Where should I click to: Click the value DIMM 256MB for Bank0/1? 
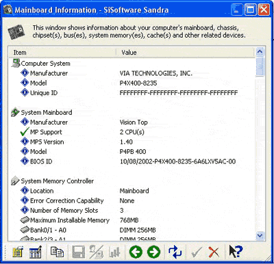[138, 230]
